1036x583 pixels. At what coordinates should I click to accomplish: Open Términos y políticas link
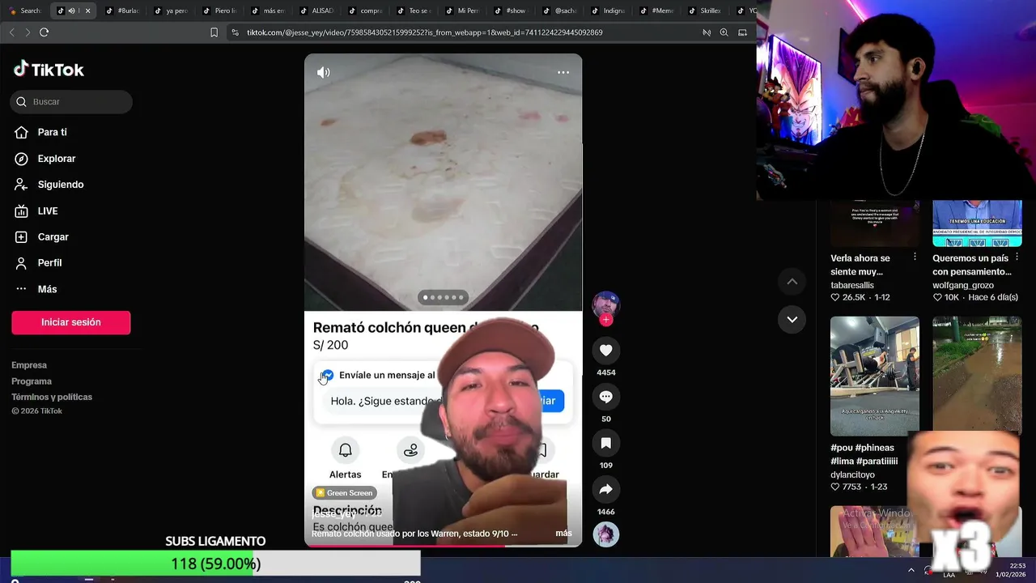pyautogui.click(x=52, y=397)
